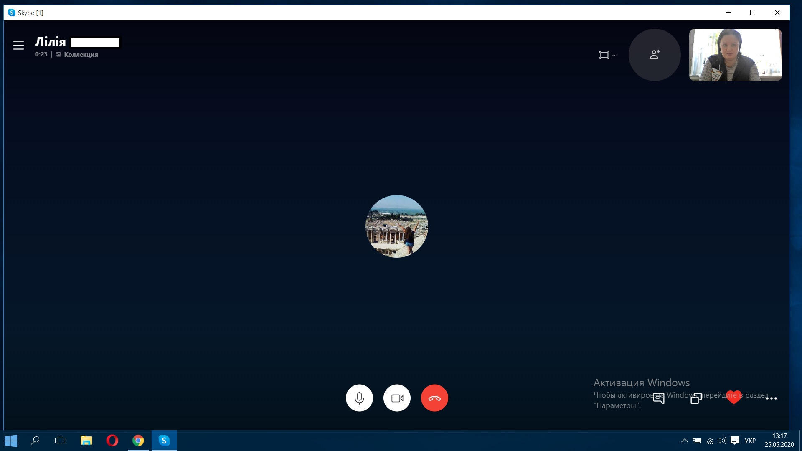
Task: Click the contact name Лілія in the header
Action: click(51, 42)
